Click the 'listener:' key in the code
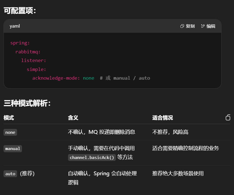This screenshot has height=195, width=234. coord(34,60)
